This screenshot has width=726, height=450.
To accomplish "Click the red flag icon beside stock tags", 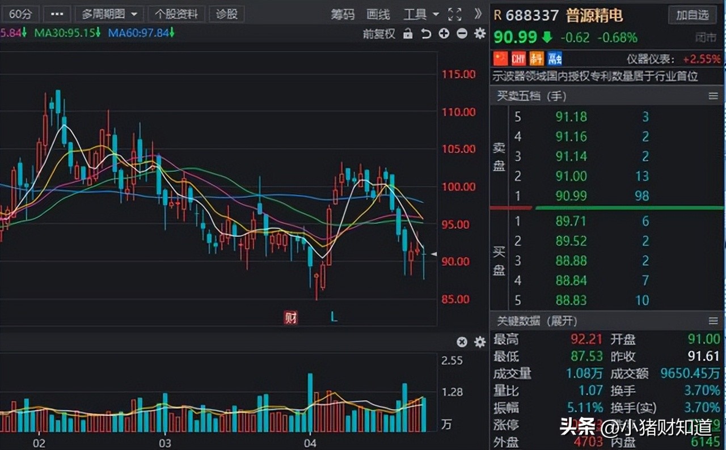I will (501, 58).
